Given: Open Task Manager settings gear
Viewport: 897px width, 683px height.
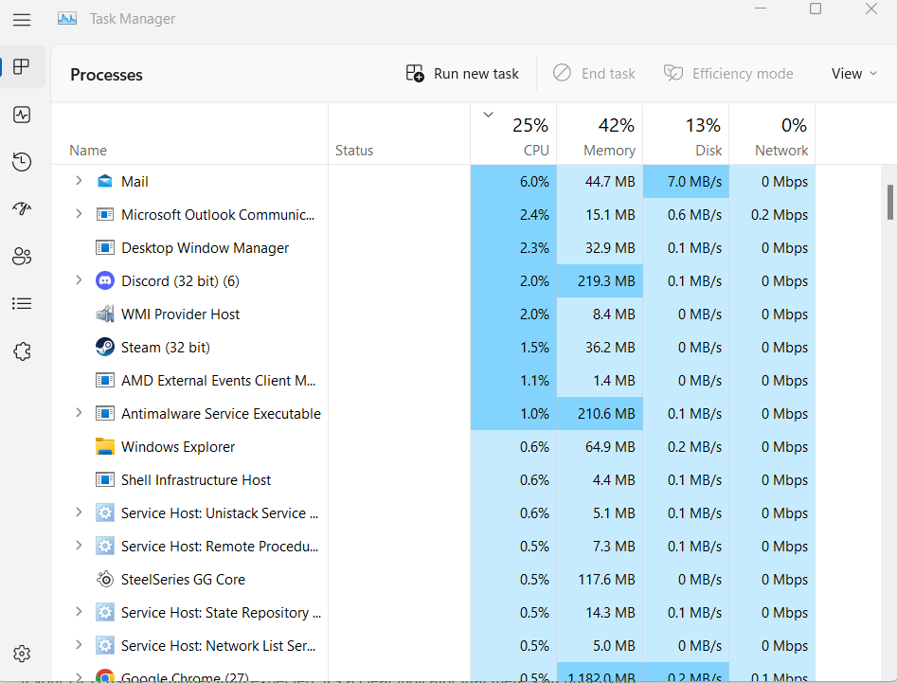Looking at the screenshot, I should [x=22, y=654].
